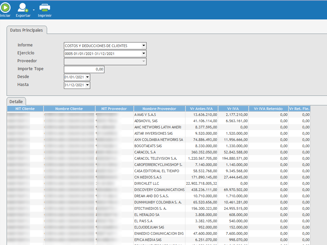Click the Vr Antes IVA column header
This screenshot has height=245, width=327.
pos(202,109)
